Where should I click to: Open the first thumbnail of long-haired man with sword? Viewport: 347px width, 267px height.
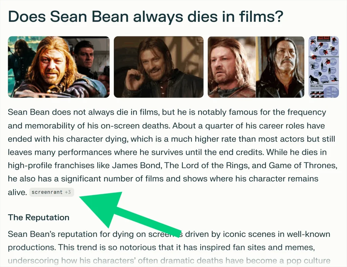click(59, 67)
